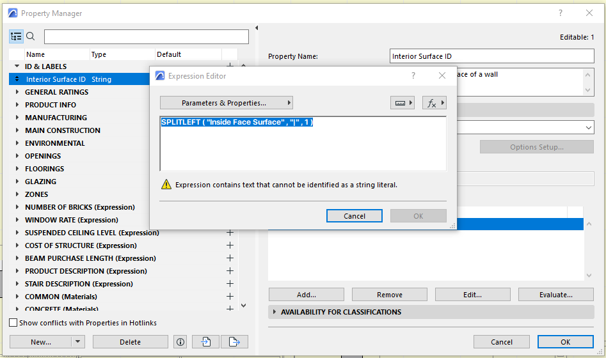Image resolution: width=606 pixels, height=358 pixels.
Task: Open the Parameters & Properties menu
Action: 226,103
